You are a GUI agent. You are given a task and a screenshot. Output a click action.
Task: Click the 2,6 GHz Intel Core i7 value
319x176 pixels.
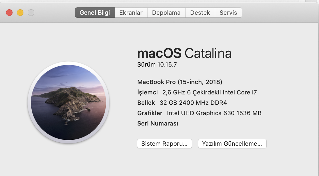point(209,92)
